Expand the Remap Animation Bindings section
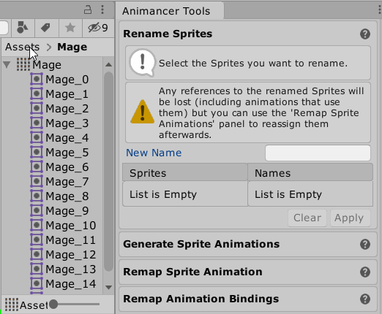 pos(201,299)
